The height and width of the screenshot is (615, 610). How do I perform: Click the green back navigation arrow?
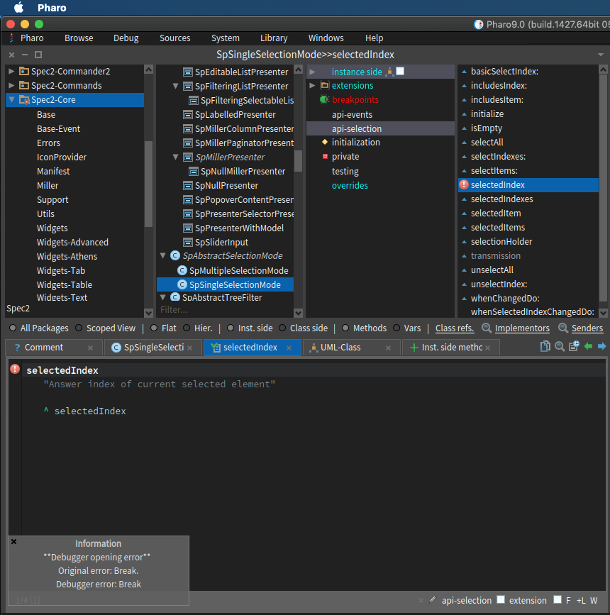tap(588, 346)
